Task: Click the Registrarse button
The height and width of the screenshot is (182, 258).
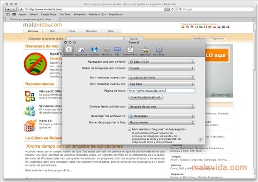Action: tap(218, 38)
